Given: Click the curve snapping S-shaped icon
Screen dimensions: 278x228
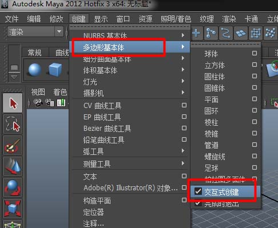Looking at the screenshot, I should (226, 33).
